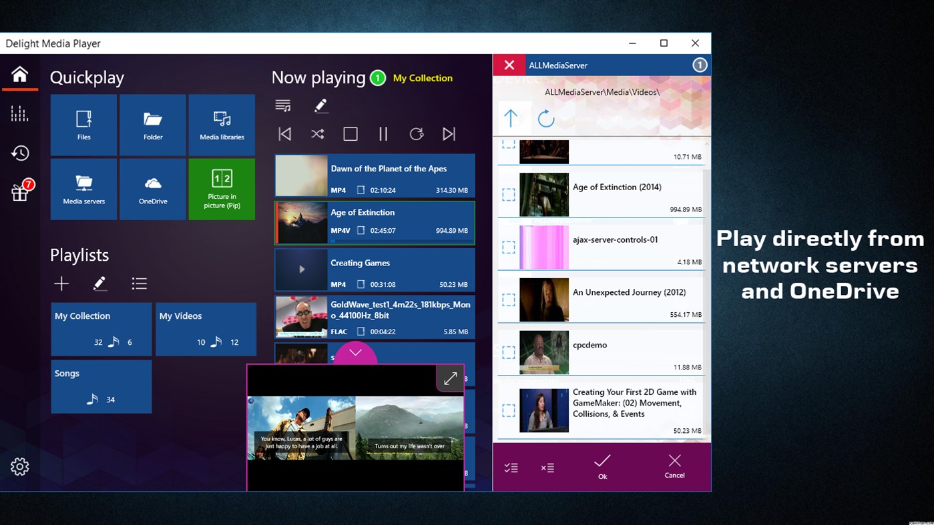Select all files in the server list
The image size is (934, 525).
[511, 468]
